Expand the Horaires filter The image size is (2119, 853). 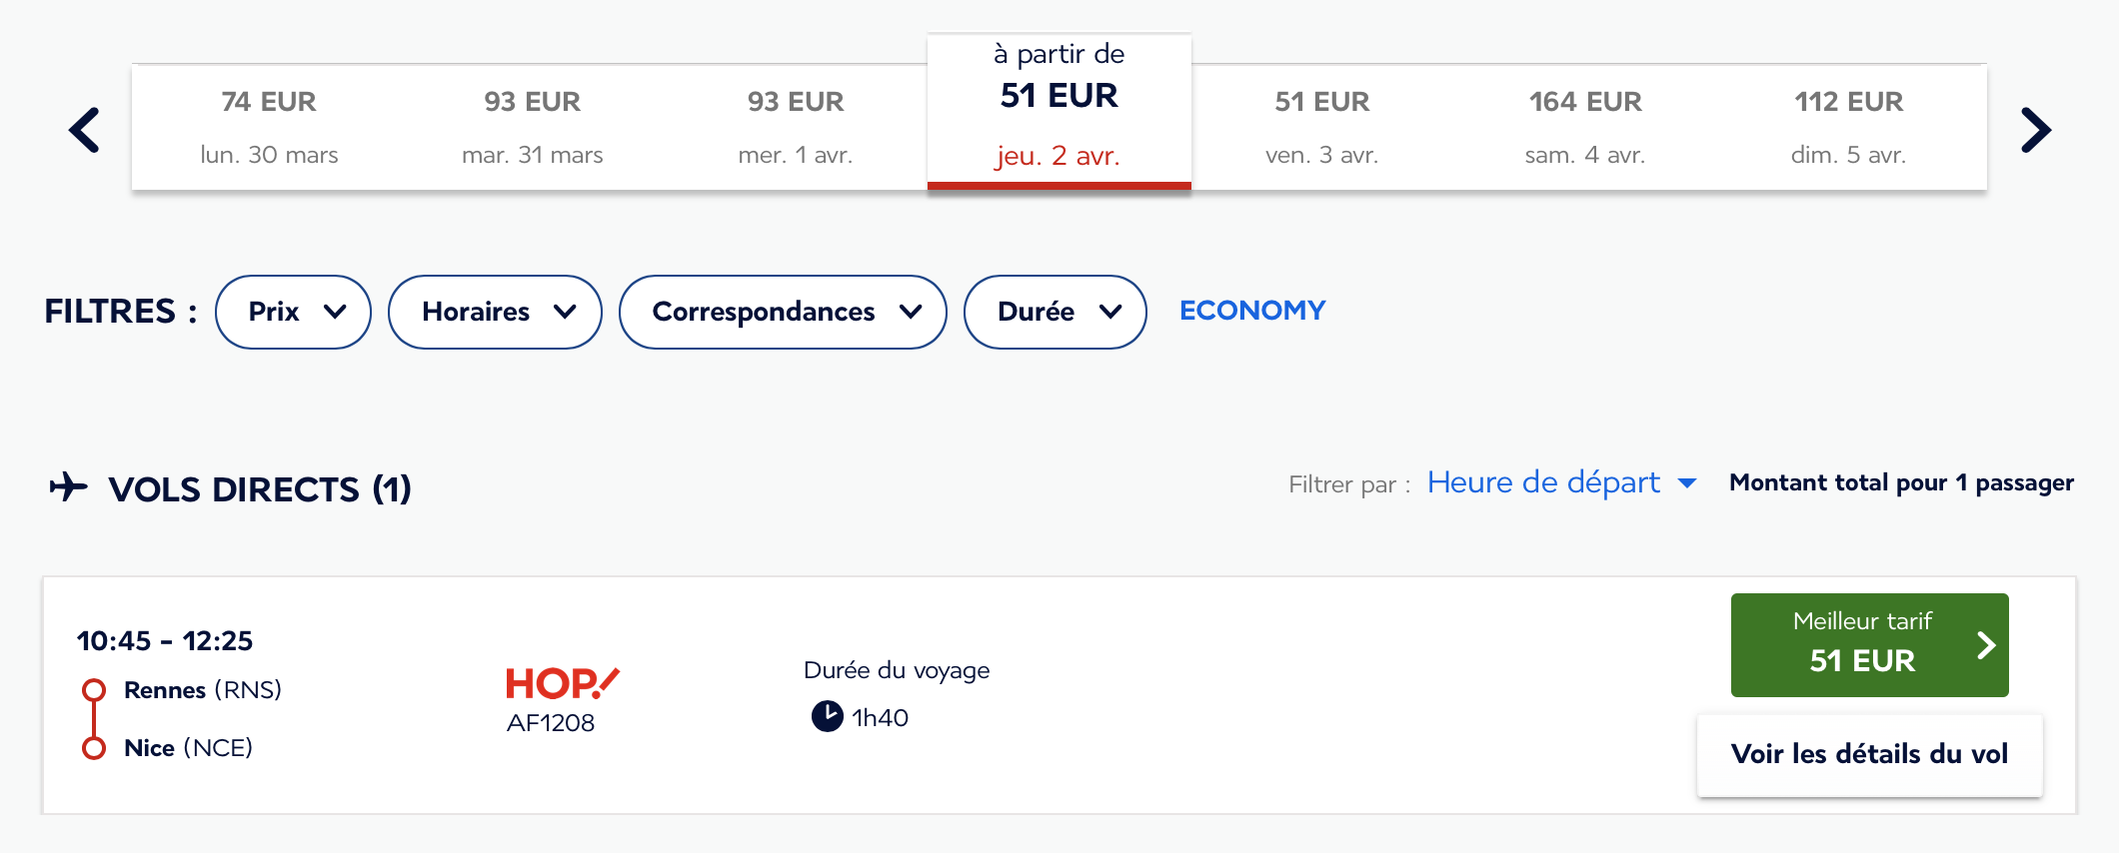495,312
